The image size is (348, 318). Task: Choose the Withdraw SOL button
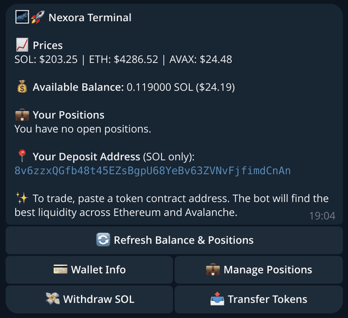(x=90, y=299)
